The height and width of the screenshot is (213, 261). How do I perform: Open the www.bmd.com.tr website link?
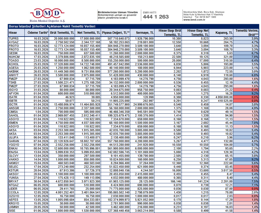194,20
